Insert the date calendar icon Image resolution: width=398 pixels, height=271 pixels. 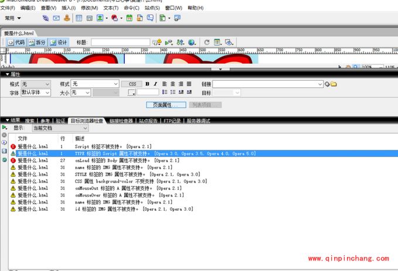pyautogui.click(x=129, y=18)
